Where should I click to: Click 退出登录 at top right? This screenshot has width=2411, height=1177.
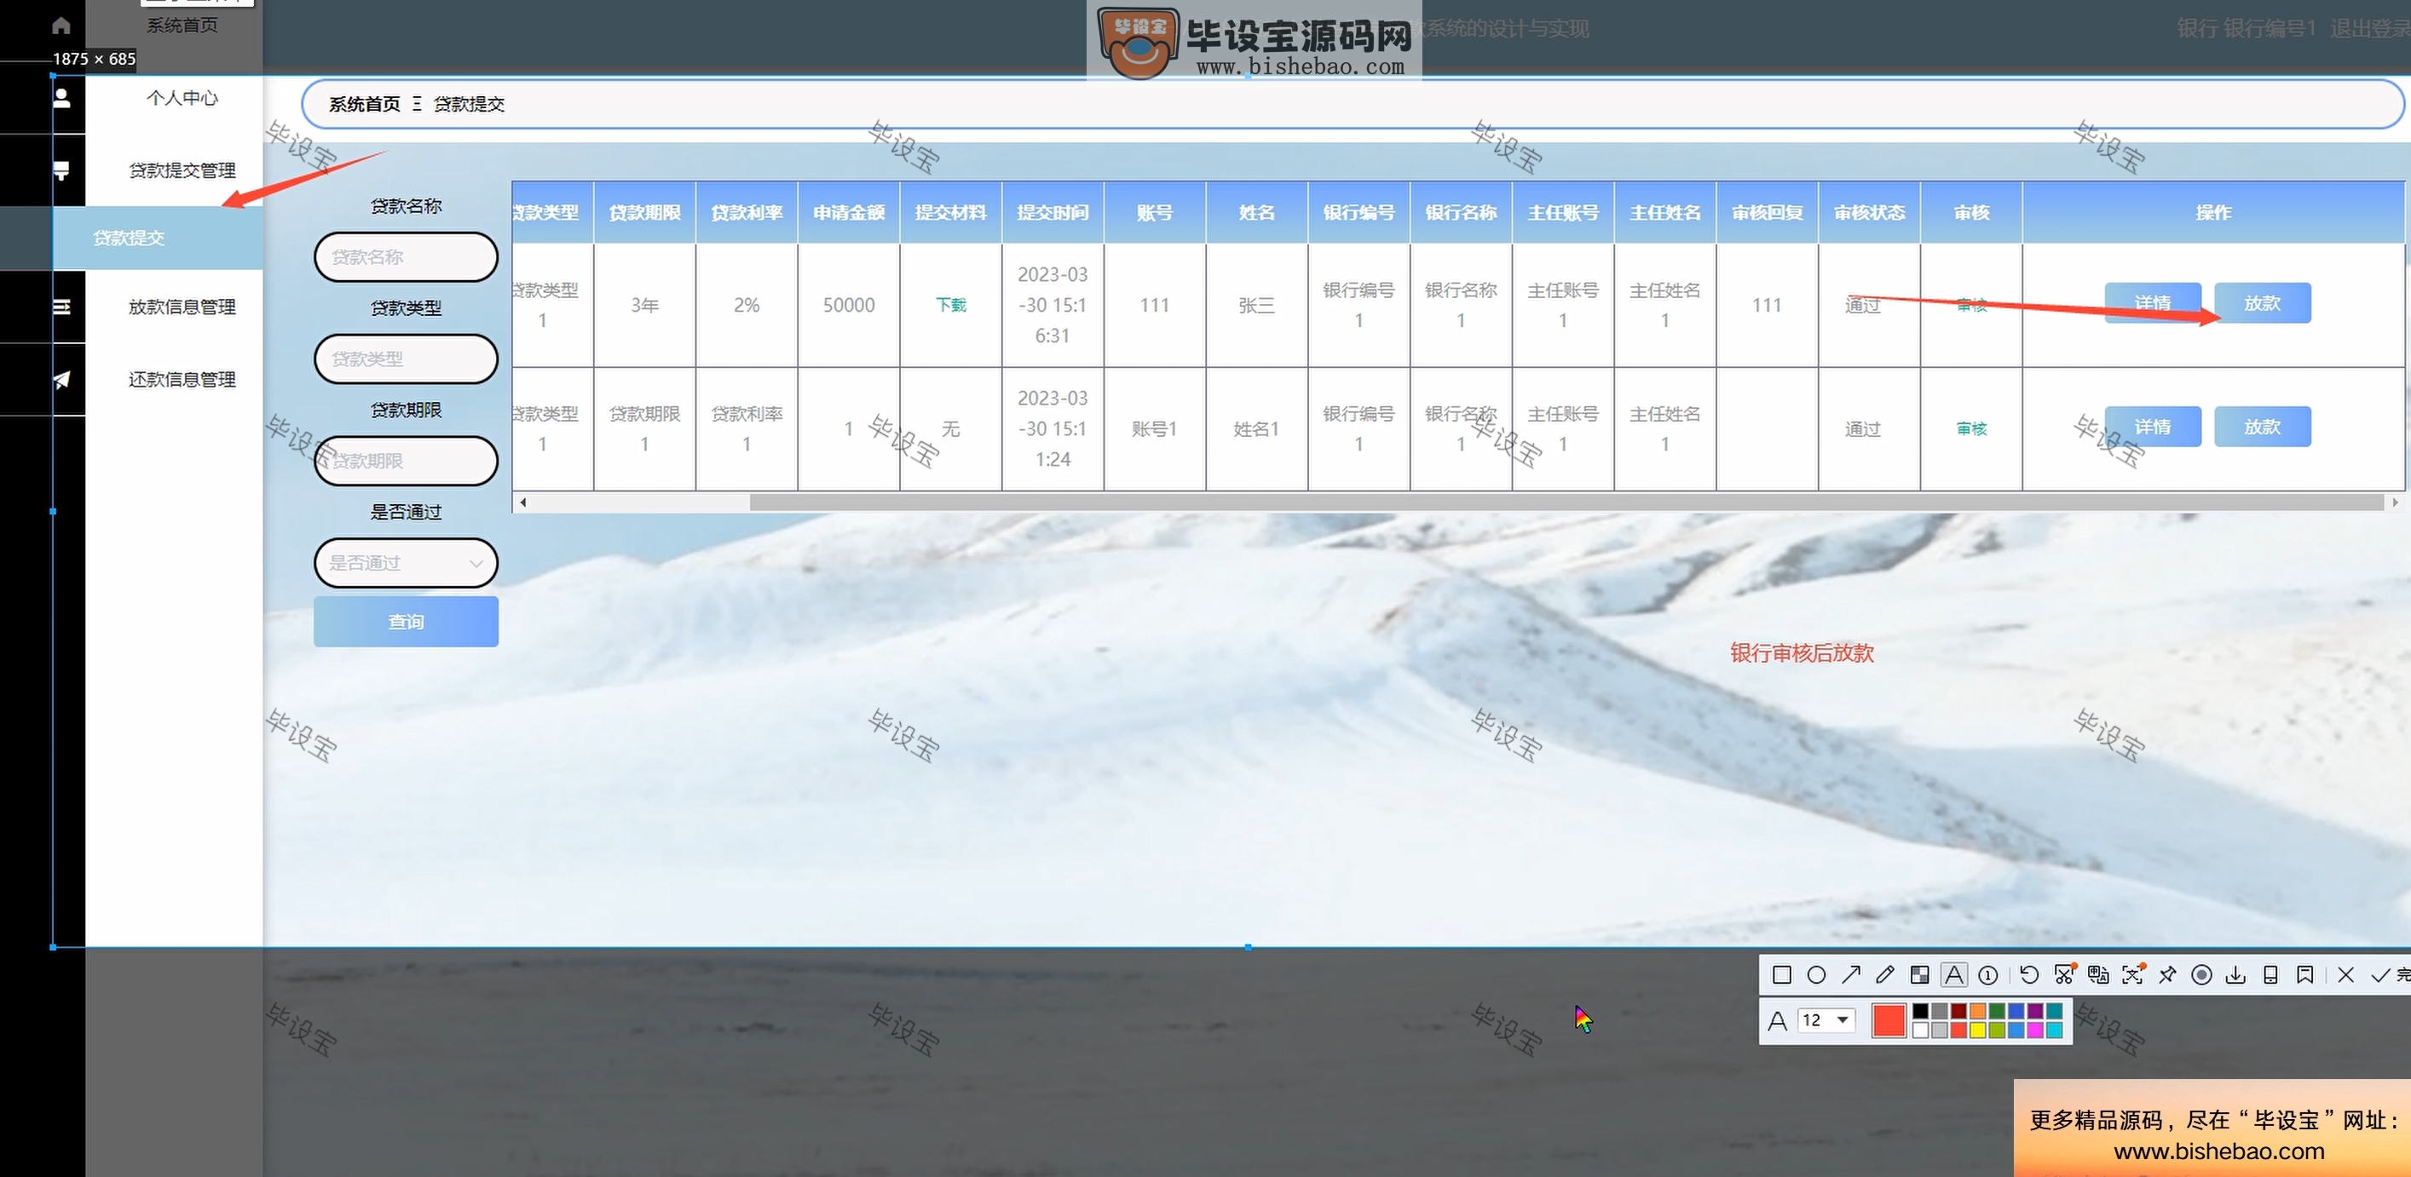pyautogui.click(x=2369, y=29)
